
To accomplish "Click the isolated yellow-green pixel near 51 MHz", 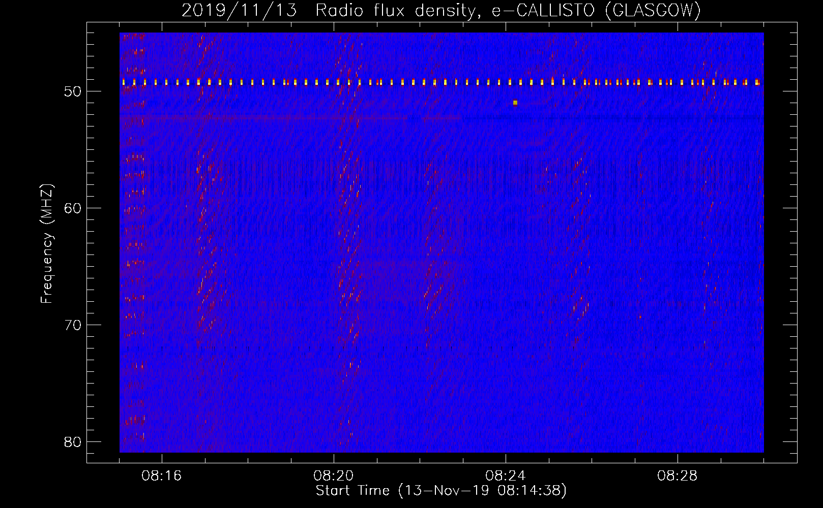I will click(x=515, y=103).
